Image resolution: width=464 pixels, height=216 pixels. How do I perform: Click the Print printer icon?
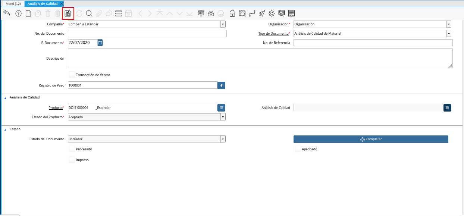click(221, 13)
